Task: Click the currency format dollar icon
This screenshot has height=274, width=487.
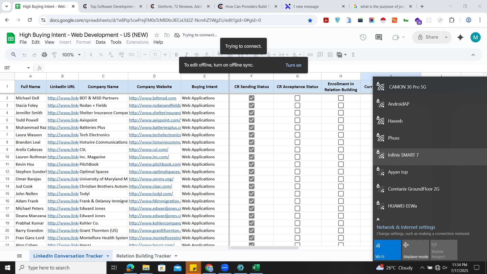Action: pyautogui.click(x=91, y=55)
